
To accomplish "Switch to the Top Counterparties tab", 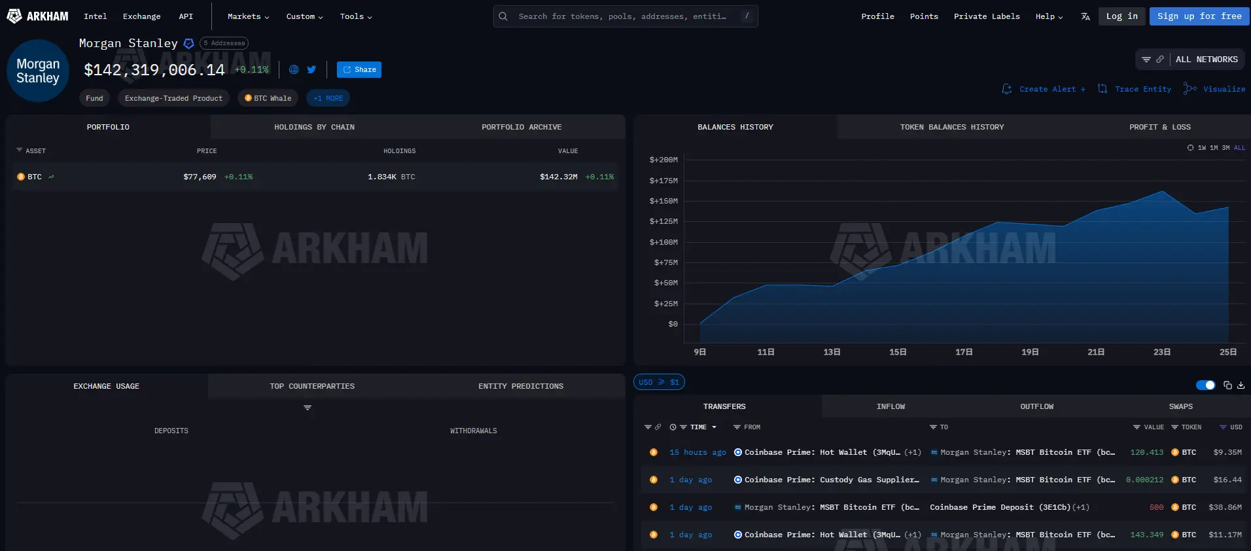I will coord(312,386).
